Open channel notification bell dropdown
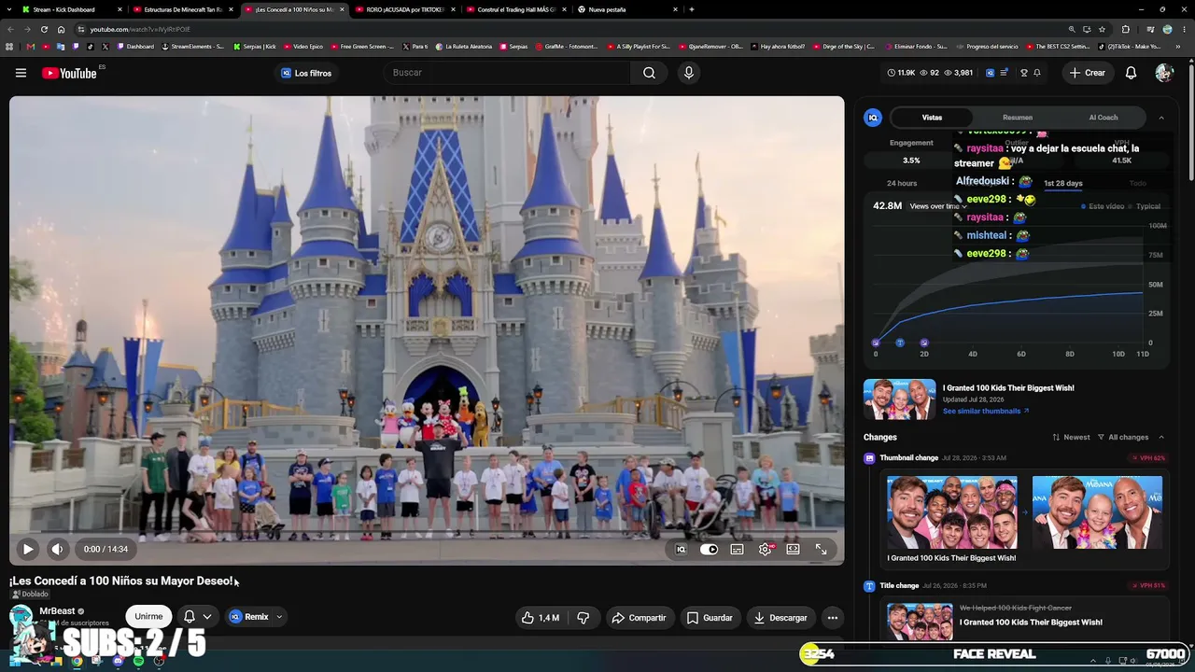The width and height of the screenshot is (1195, 672). [x=197, y=616]
